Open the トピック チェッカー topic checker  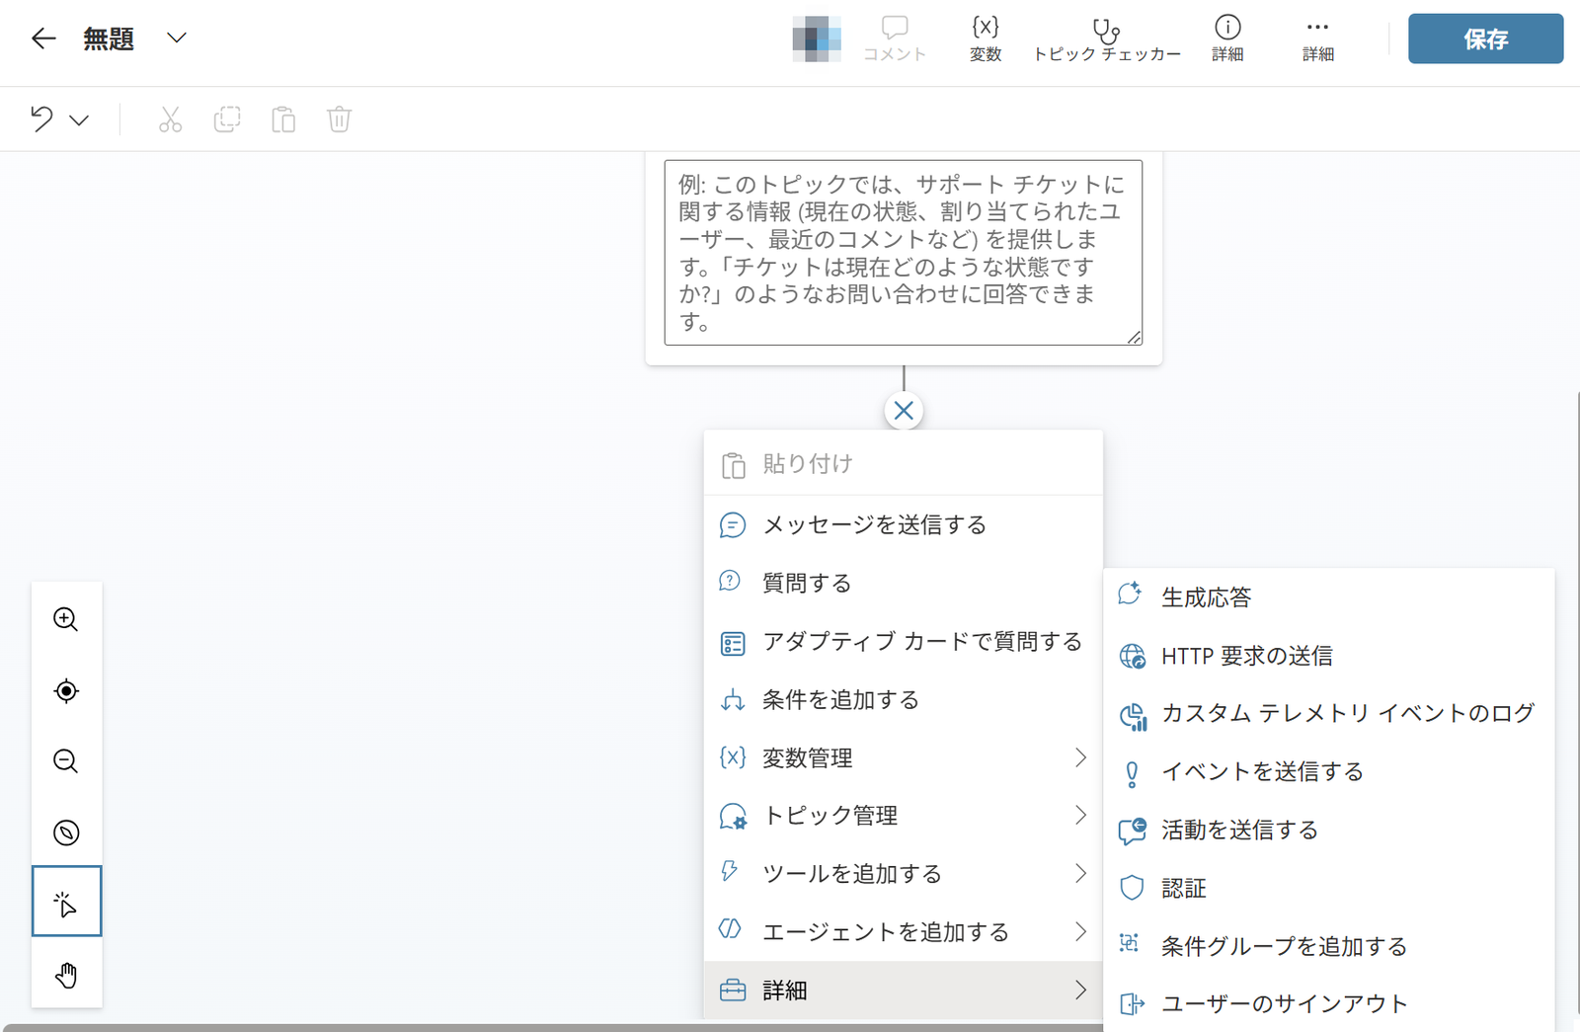pyautogui.click(x=1106, y=40)
